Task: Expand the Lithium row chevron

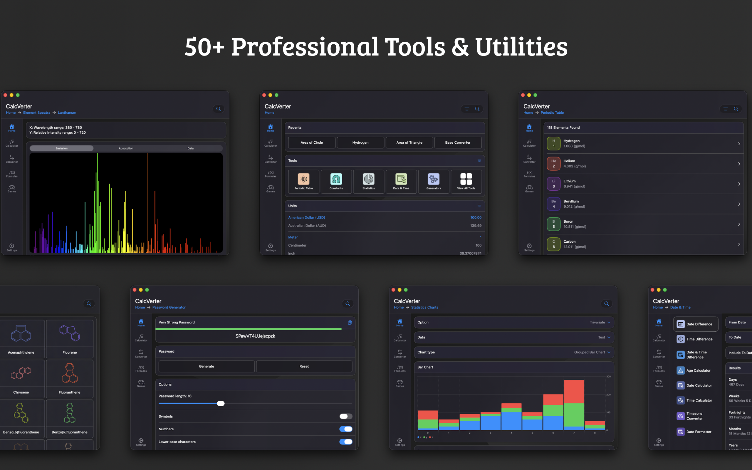Action: click(x=739, y=184)
